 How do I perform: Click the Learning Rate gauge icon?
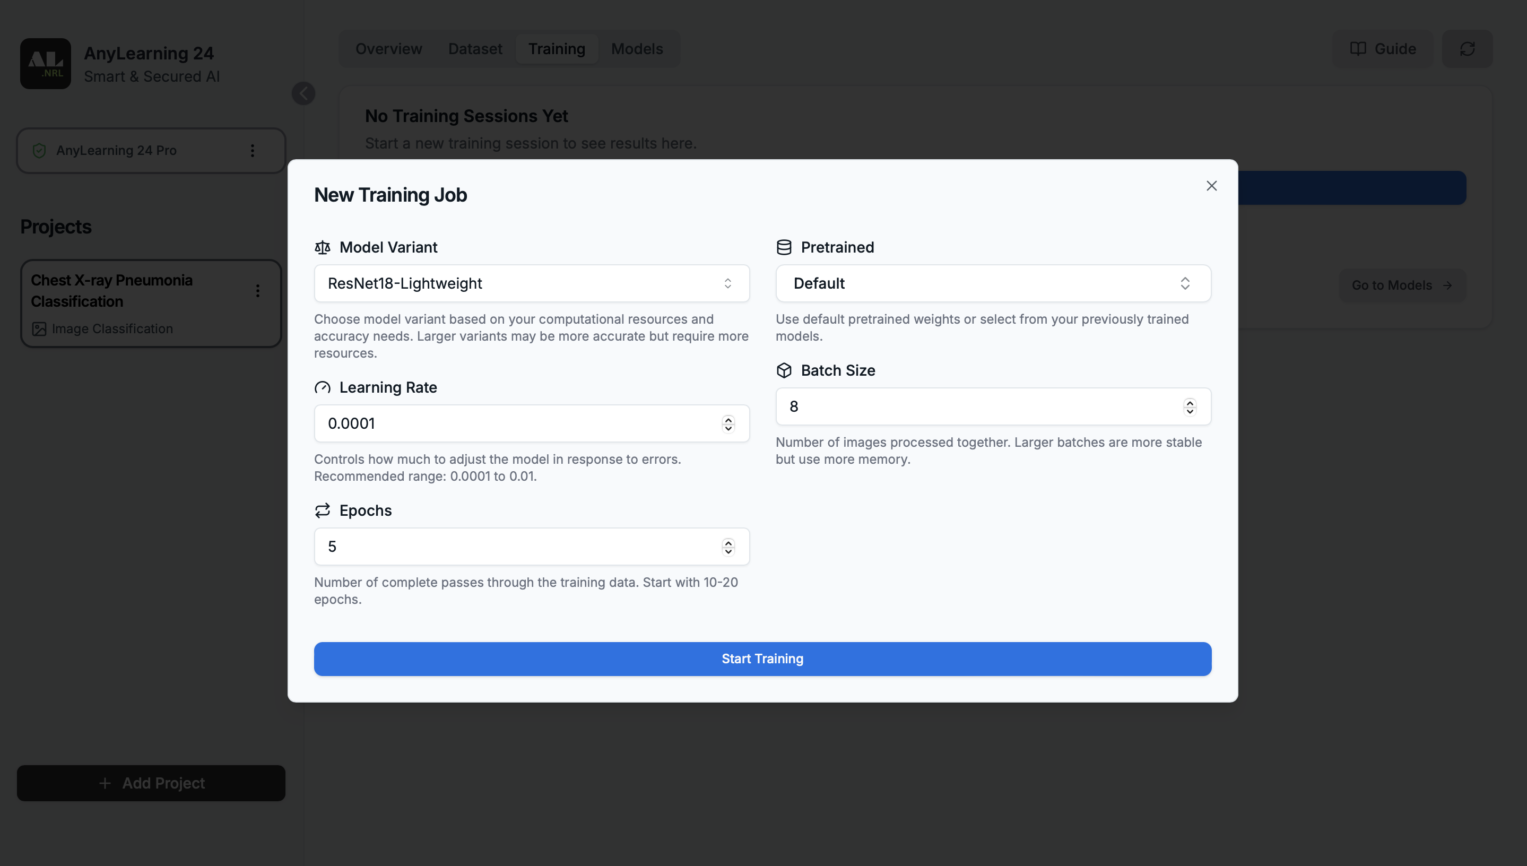pyautogui.click(x=323, y=387)
